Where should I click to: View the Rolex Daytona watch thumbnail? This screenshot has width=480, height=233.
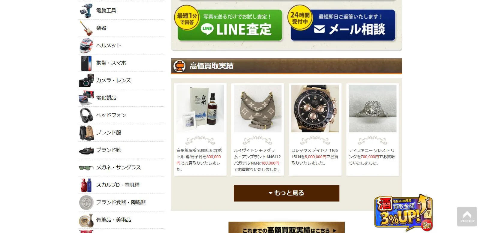pyautogui.click(x=315, y=109)
